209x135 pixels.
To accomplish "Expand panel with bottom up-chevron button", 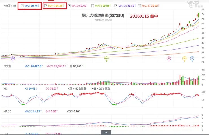I will tap(106, 132).
